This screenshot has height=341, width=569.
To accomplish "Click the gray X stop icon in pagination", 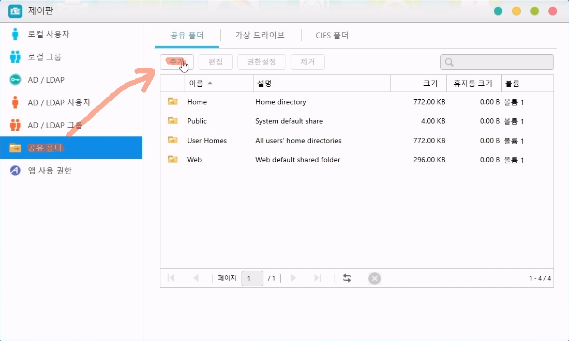I will click(375, 278).
